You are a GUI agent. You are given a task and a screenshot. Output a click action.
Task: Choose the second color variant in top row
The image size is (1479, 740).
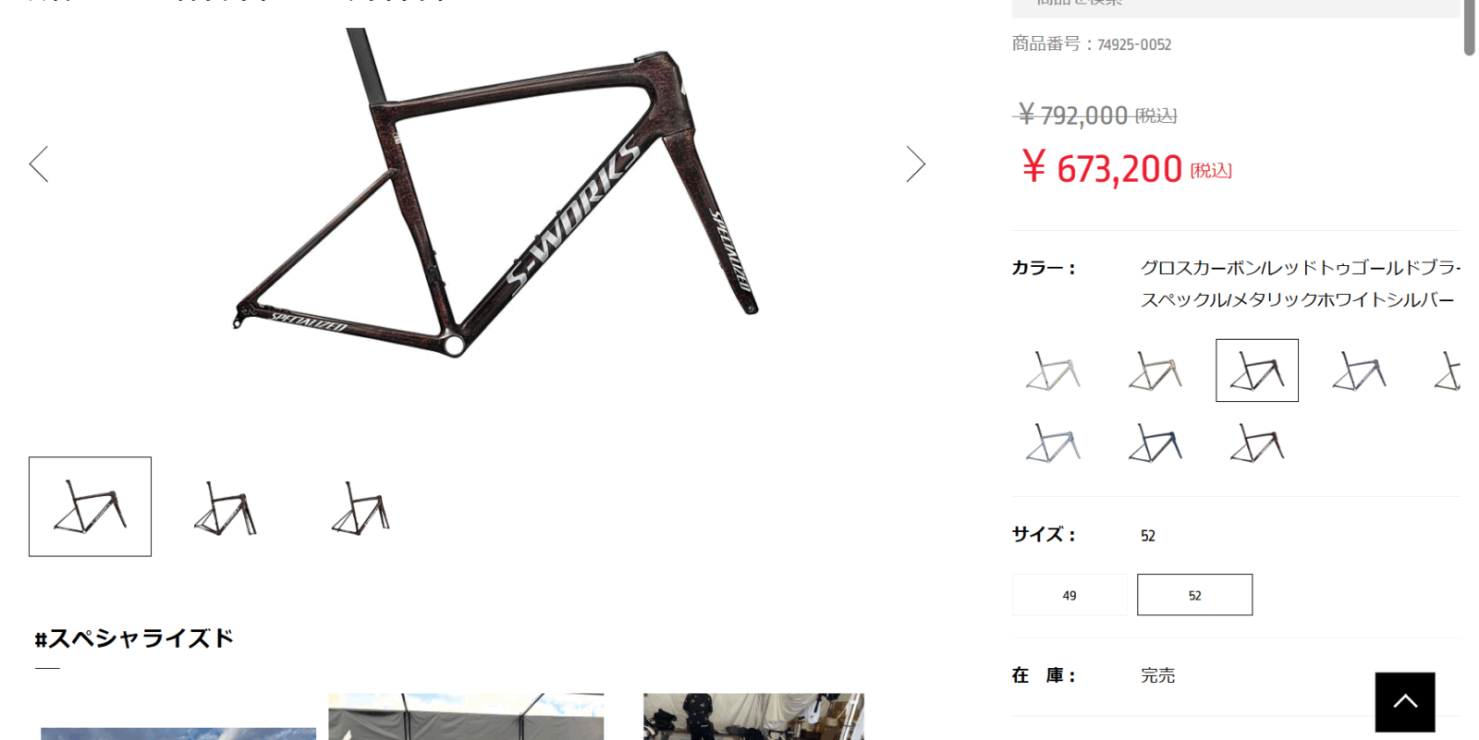point(1155,370)
